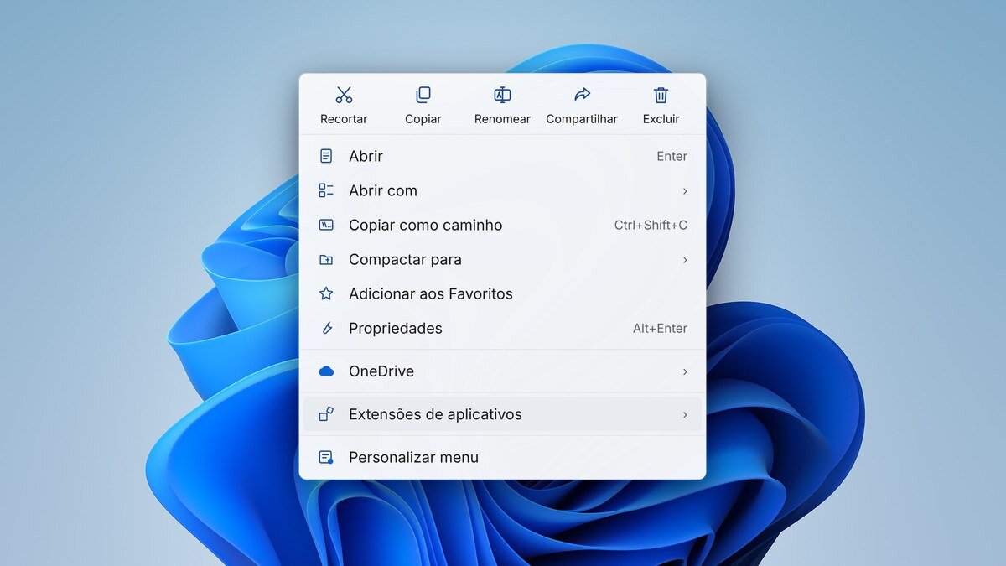
Task: Click the Renomear icon
Action: click(502, 95)
